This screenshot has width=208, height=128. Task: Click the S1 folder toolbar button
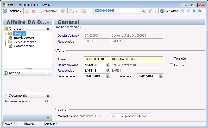click(x=86, y=11)
